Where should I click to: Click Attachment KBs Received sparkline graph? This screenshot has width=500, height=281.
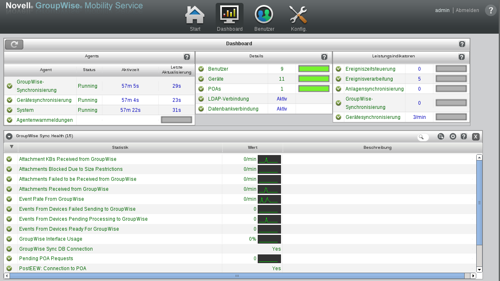tap(269, 159)
